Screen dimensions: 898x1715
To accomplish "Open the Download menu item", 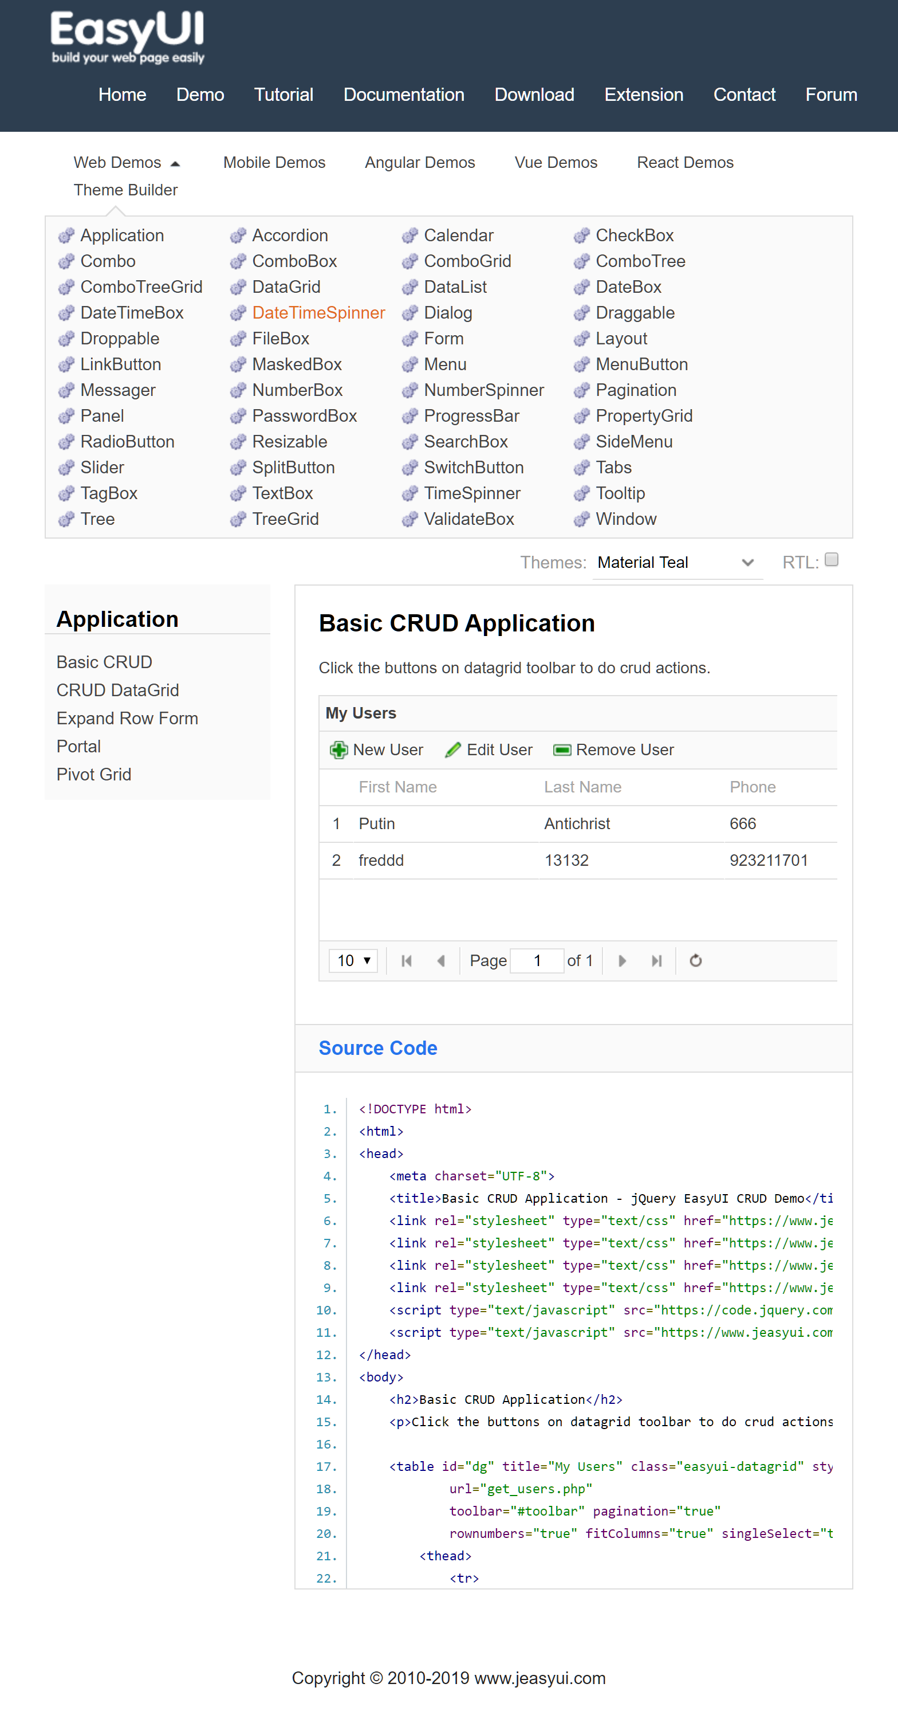I will click(534, 95).
